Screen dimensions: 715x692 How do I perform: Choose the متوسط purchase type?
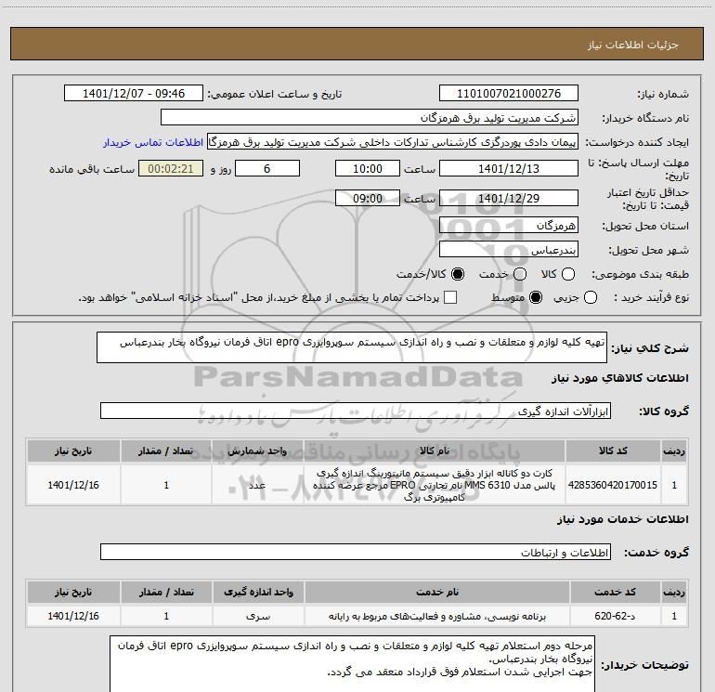[536, 298]
